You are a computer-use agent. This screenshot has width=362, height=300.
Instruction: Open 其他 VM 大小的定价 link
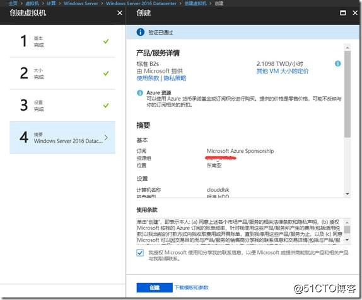(x=283, y=71)
